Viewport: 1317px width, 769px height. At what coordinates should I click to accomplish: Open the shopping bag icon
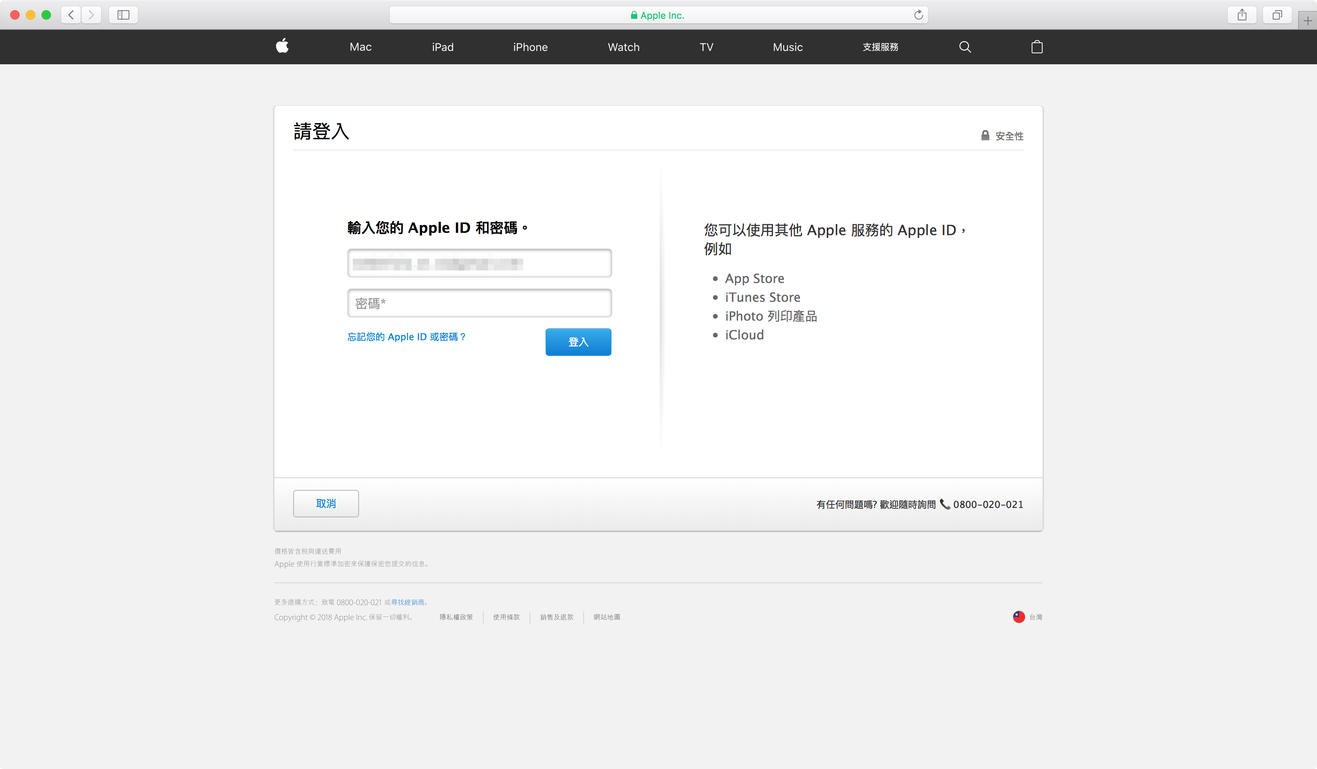coord(1037,47)
